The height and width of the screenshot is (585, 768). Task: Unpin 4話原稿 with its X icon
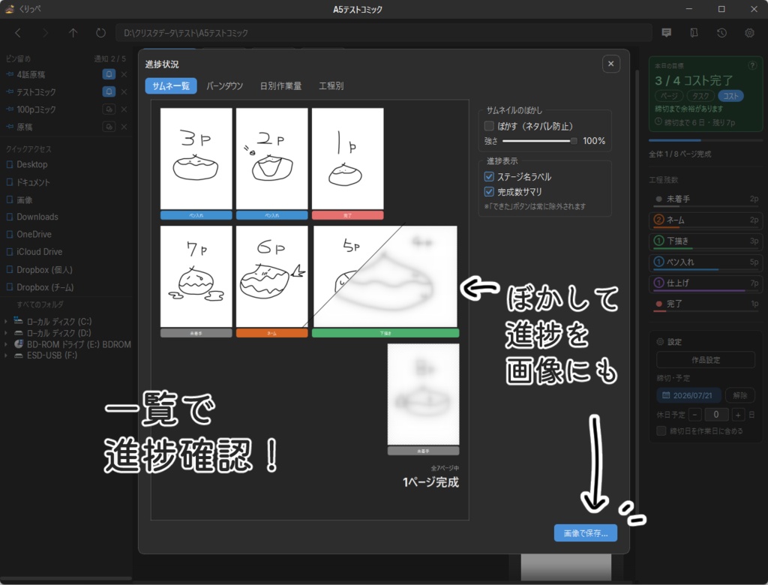click(x=124, y=74)
